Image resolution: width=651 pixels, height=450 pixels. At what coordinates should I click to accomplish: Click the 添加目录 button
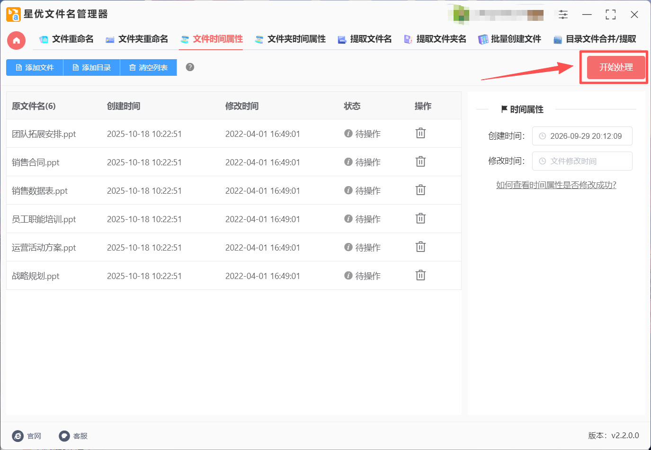[91, 67]
